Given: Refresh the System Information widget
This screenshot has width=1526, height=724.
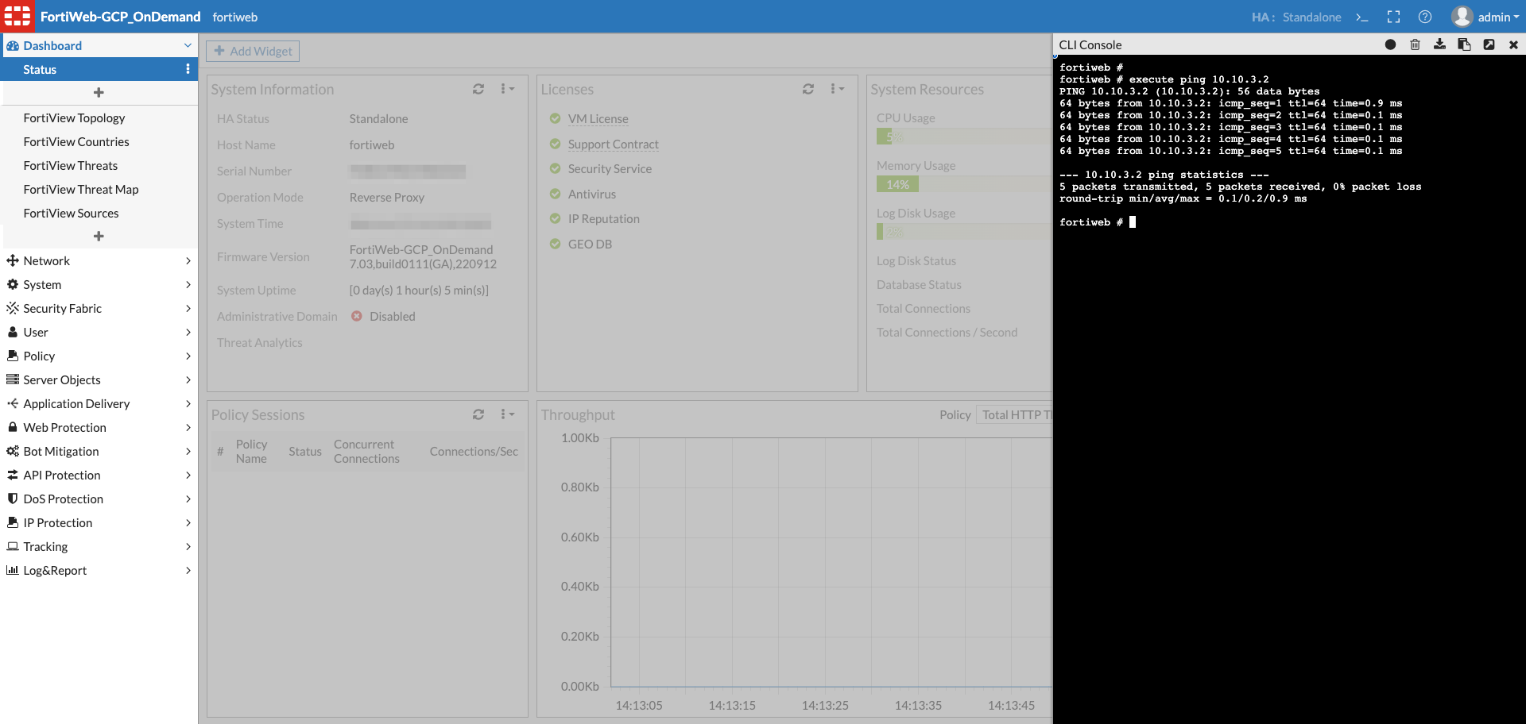Looking at the screenshot, I should point(478,89).
